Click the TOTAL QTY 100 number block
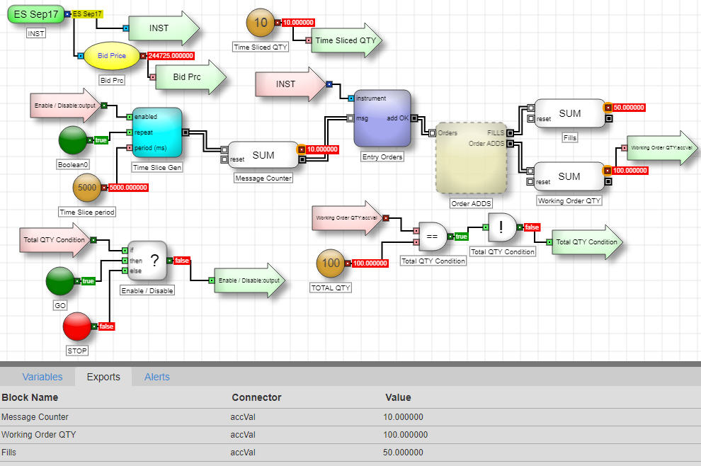The image size is (701, 466). (x=331, y=263)
